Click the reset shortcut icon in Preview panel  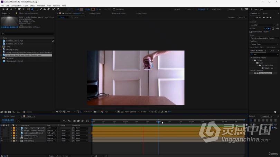tap(277, 25)
